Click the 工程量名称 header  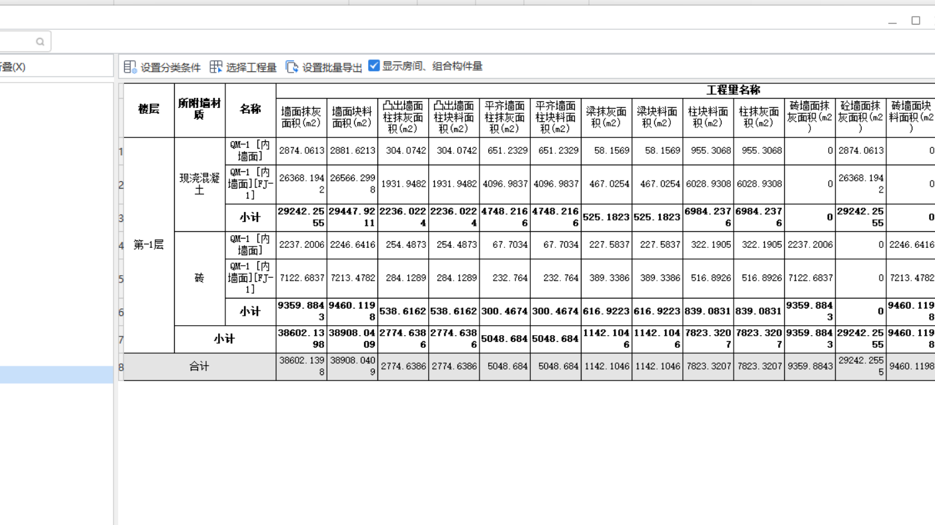pos(734,90)
